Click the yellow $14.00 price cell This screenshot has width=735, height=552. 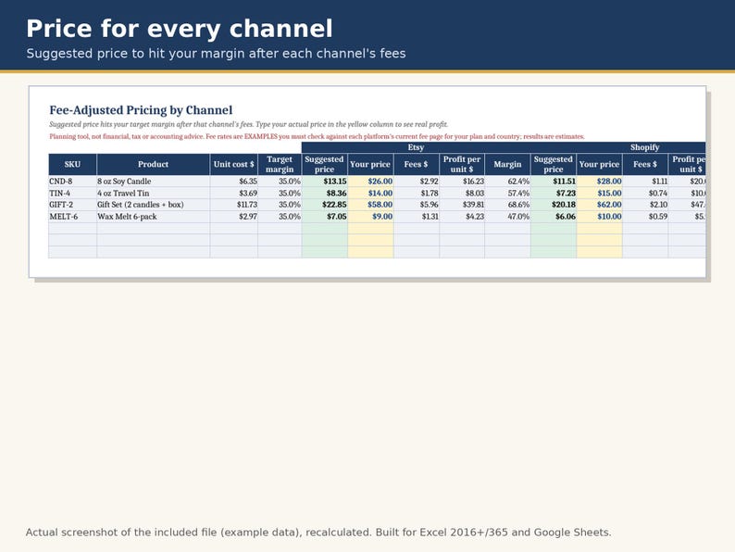pyautogui.click(x=370, y=193)
